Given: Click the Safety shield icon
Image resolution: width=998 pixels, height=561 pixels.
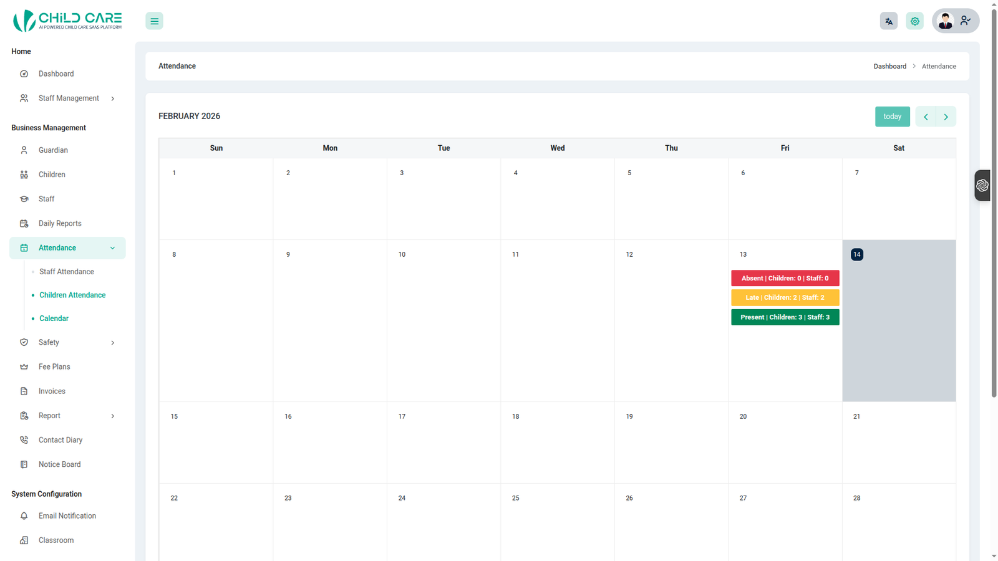Looking at the screenshot, I should [24, 342].
